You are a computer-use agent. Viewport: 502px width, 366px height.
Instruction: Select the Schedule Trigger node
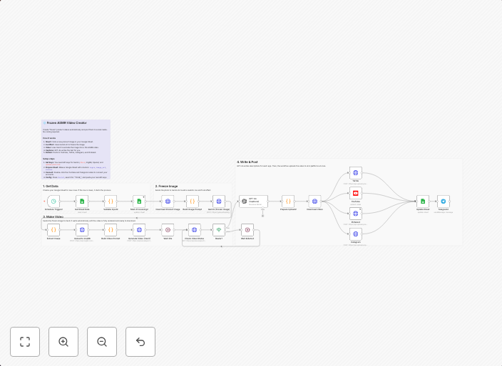pos(53,202)
